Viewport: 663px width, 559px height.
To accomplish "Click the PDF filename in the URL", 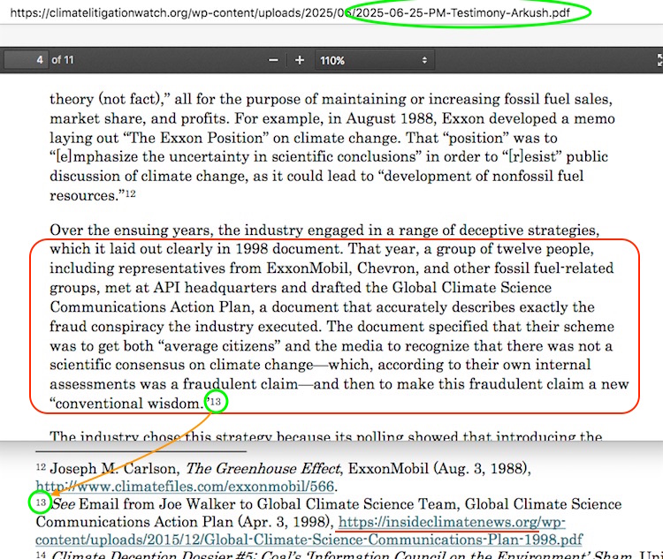I will pos(469,13).
